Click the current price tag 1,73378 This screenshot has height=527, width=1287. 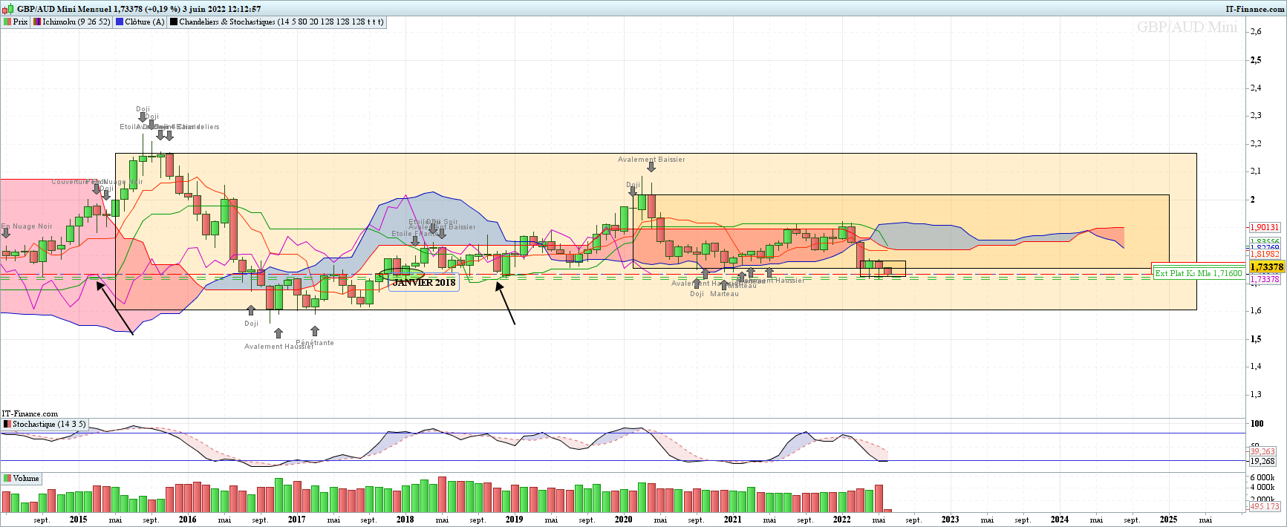[1266, 267]
